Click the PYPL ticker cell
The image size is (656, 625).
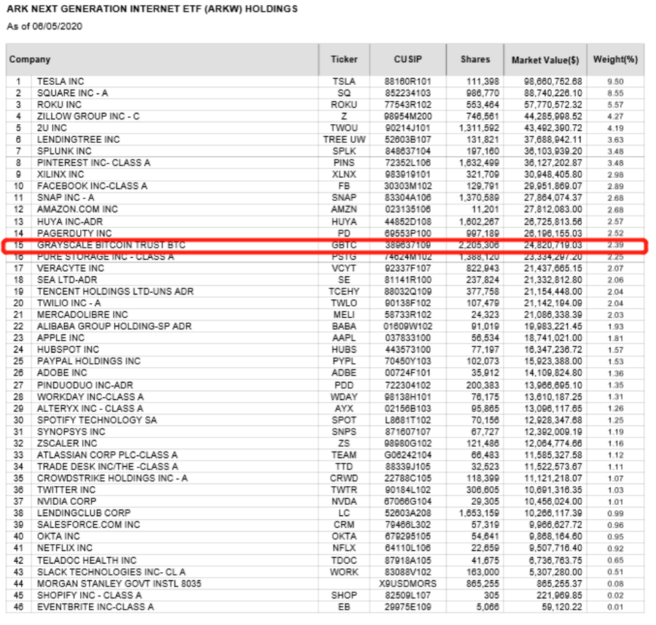click(344, 361)
